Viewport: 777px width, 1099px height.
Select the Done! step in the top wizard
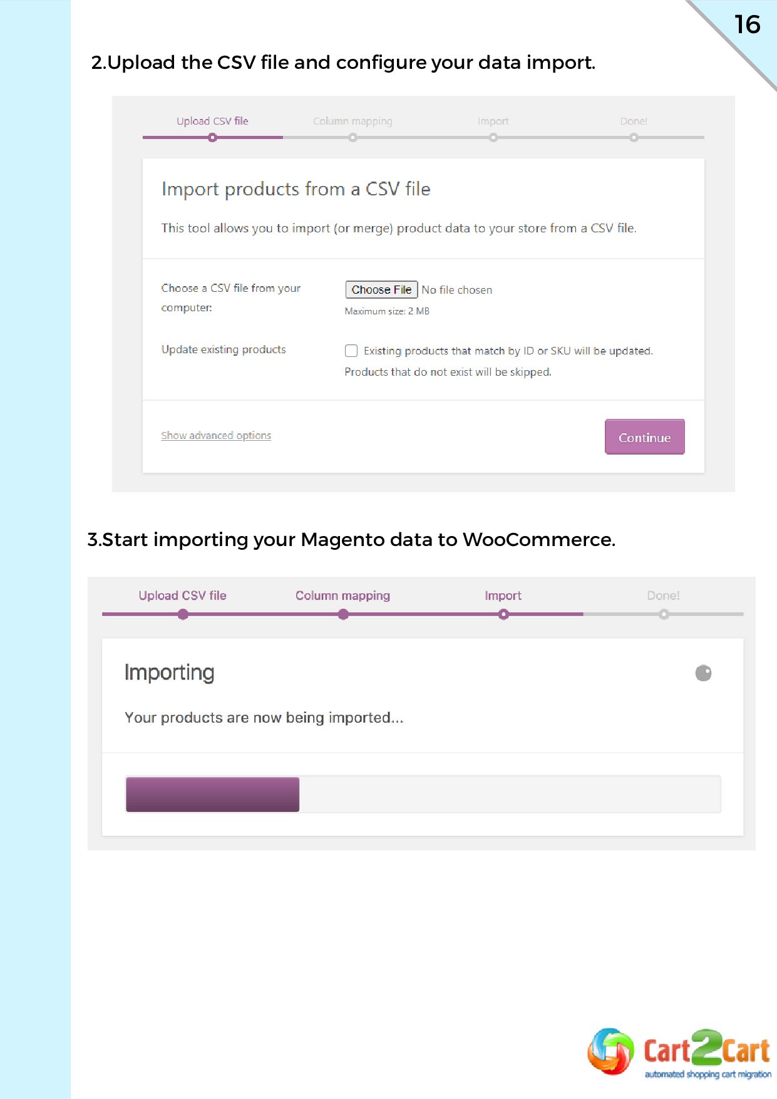tap(634, 121)
